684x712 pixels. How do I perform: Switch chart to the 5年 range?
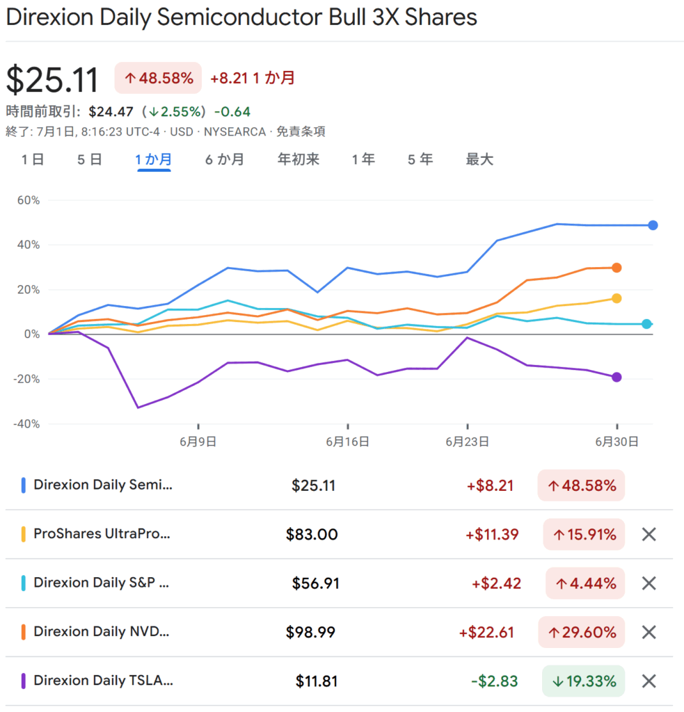[420, 159]
